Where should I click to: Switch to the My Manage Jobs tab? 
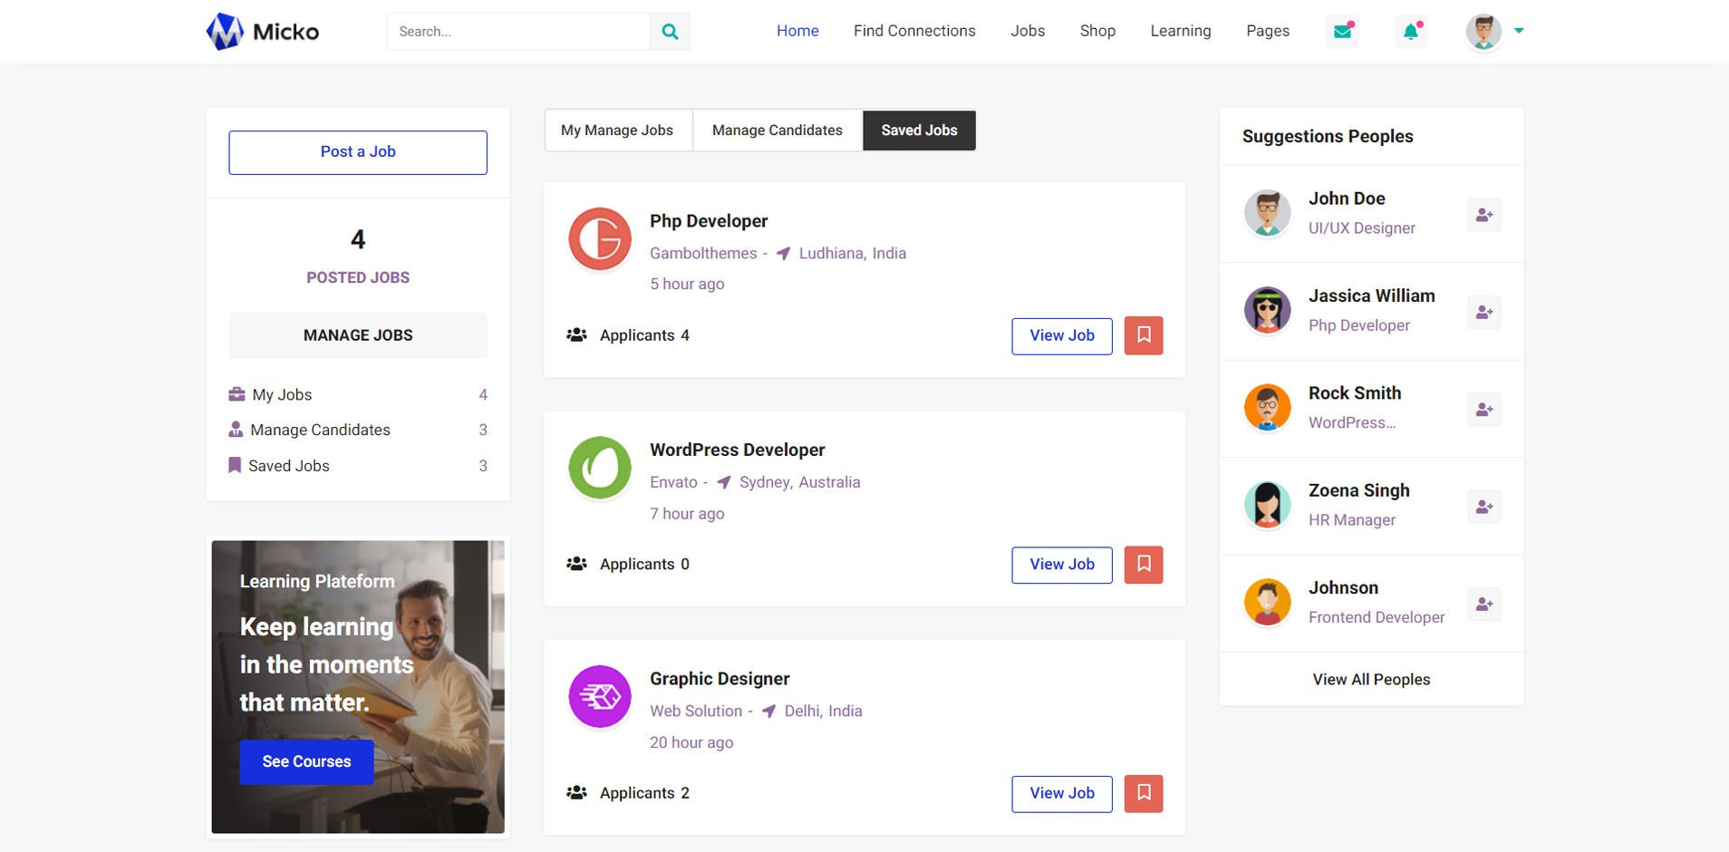tap(617, 131)
